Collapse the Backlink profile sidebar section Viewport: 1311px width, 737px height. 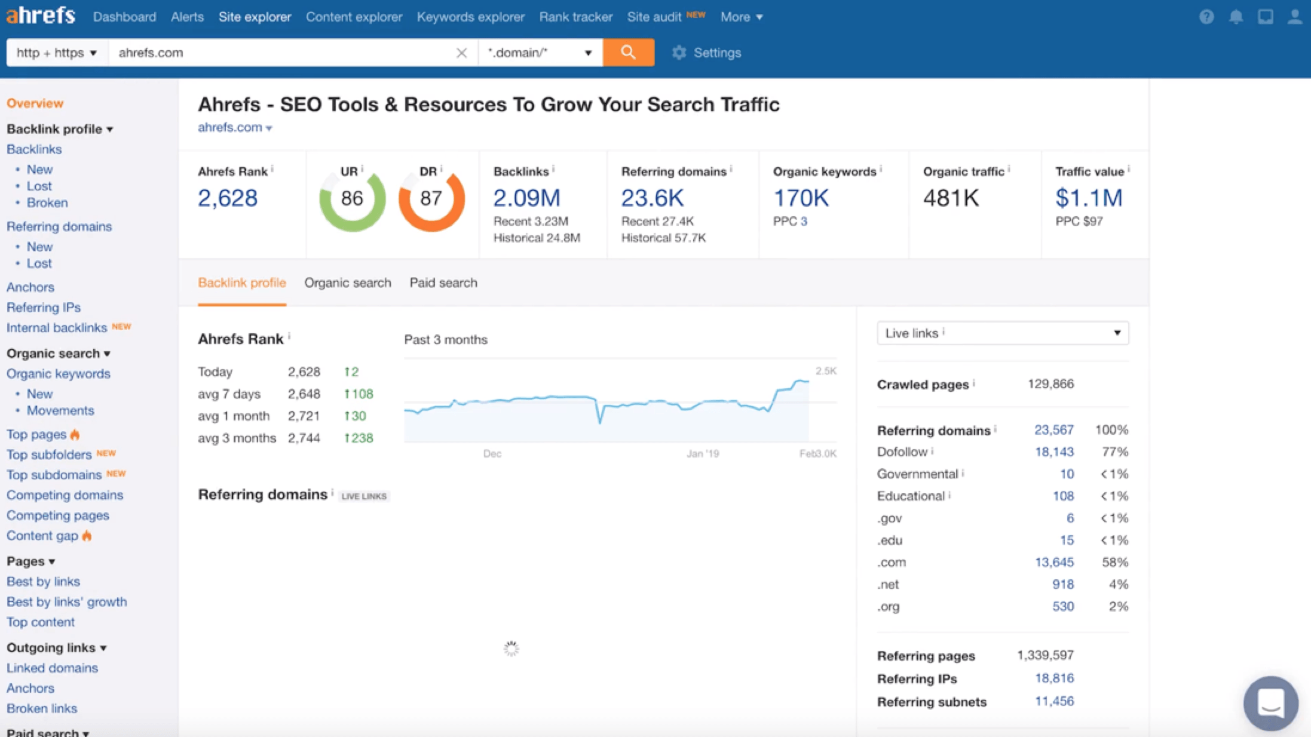(60, 129)
